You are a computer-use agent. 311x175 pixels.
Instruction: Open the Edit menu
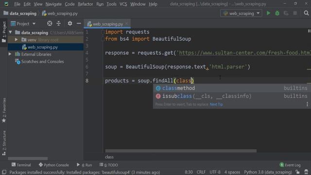(27, 4)
